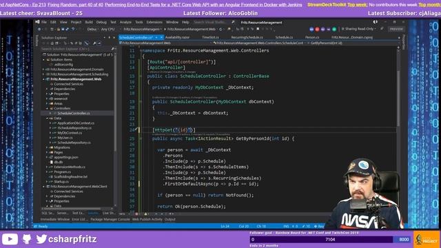Open the Debug menu
Image resolution: width=441 pixels, height=248 pixels.
pyautogui.click(x=101, y=22)
